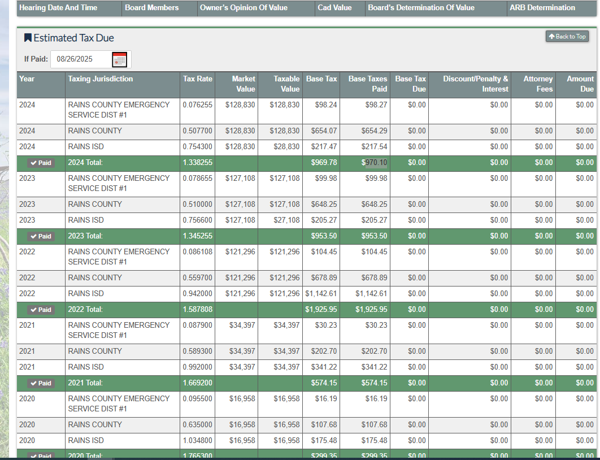This screenshot has width=600, height=460.
Task: Click the 2022 Total row label
Action: [85, 310]
